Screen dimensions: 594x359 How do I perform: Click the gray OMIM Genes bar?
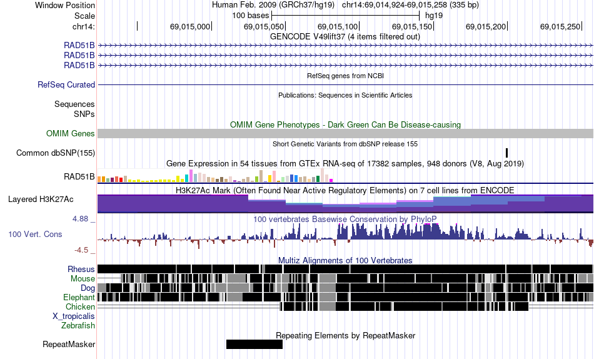click(x=346, y=133)
